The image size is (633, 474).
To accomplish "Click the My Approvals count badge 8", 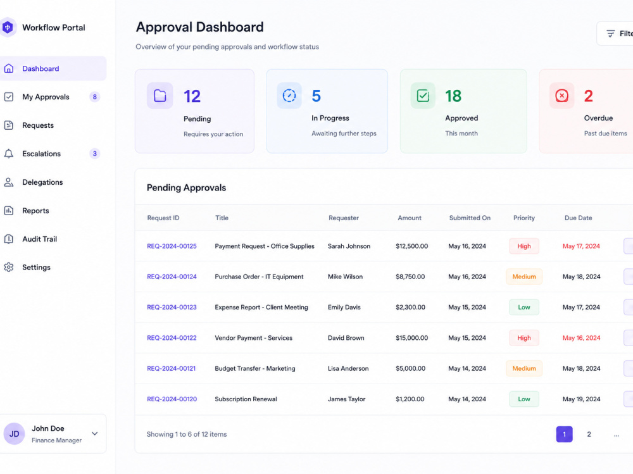I will 94,97.
